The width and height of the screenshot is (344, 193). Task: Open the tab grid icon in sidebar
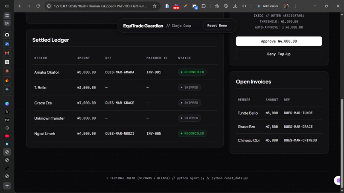pyautogui.click(x=7, y=16)
